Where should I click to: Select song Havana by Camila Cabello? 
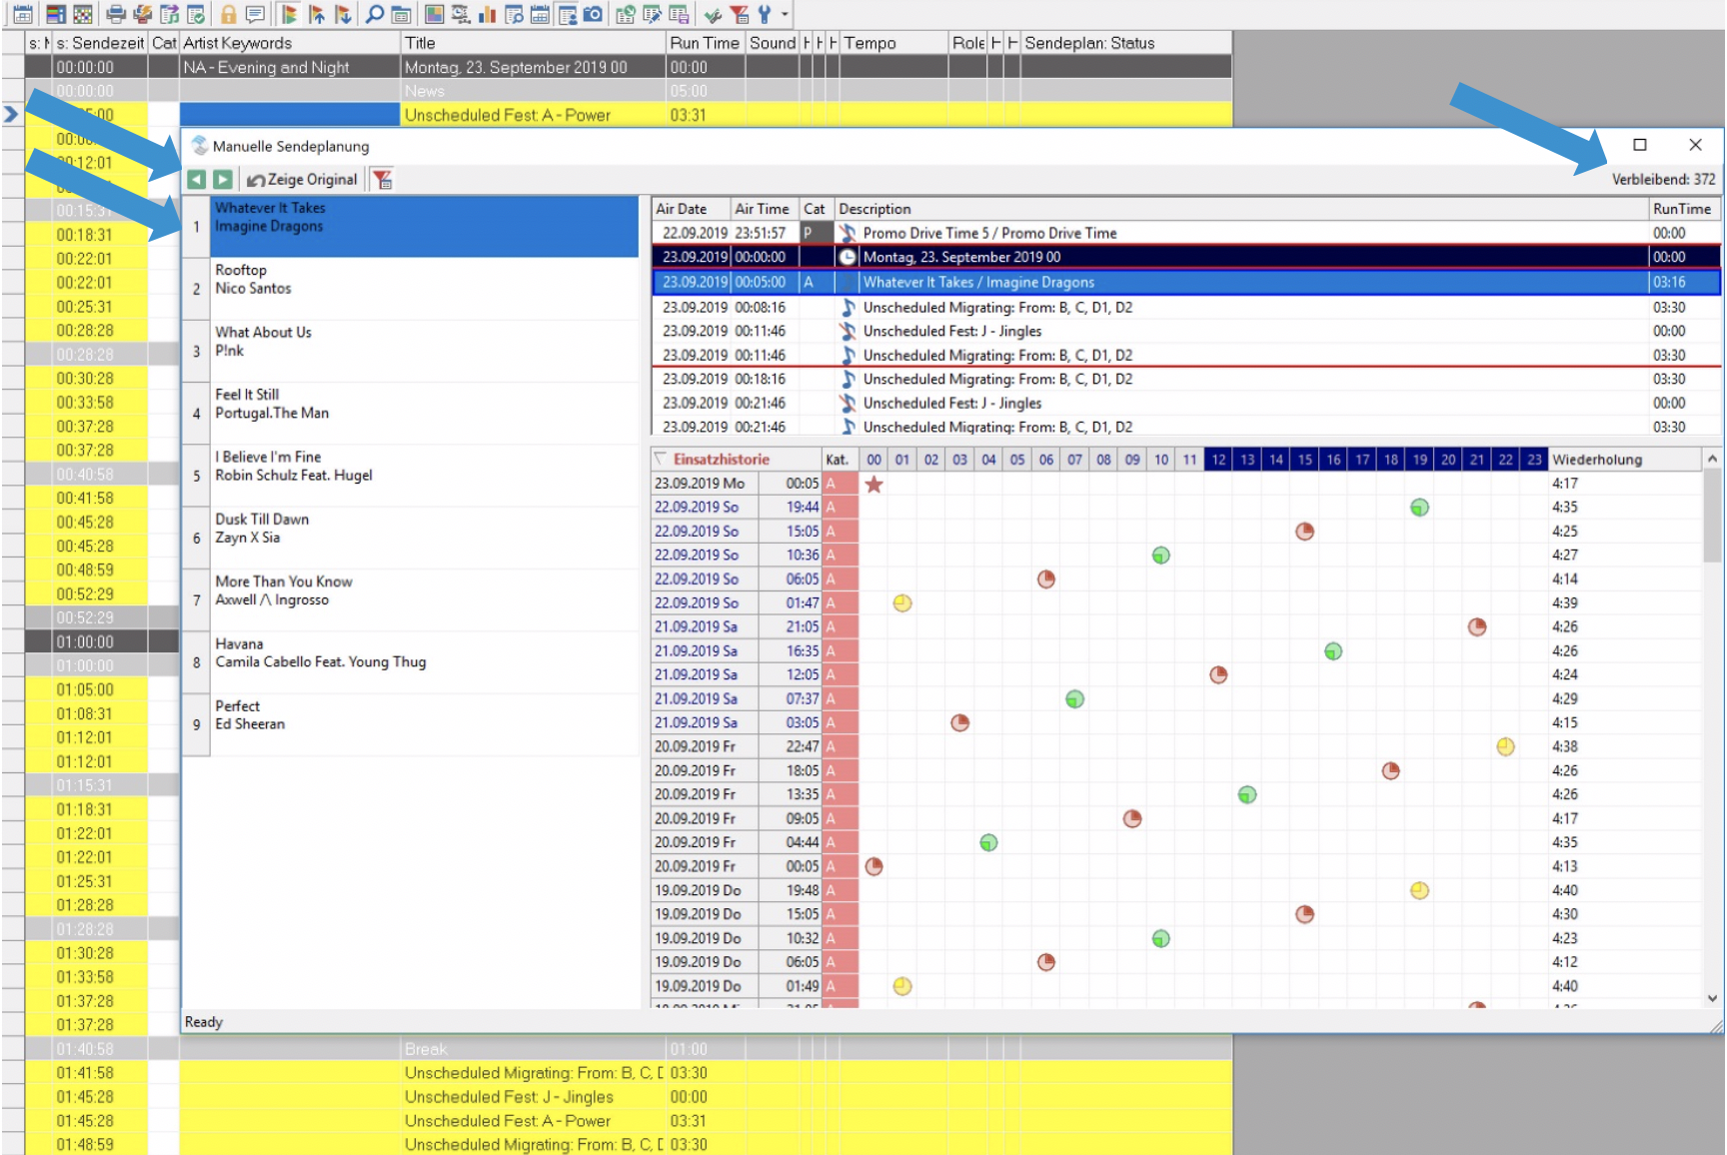point(410,662)
